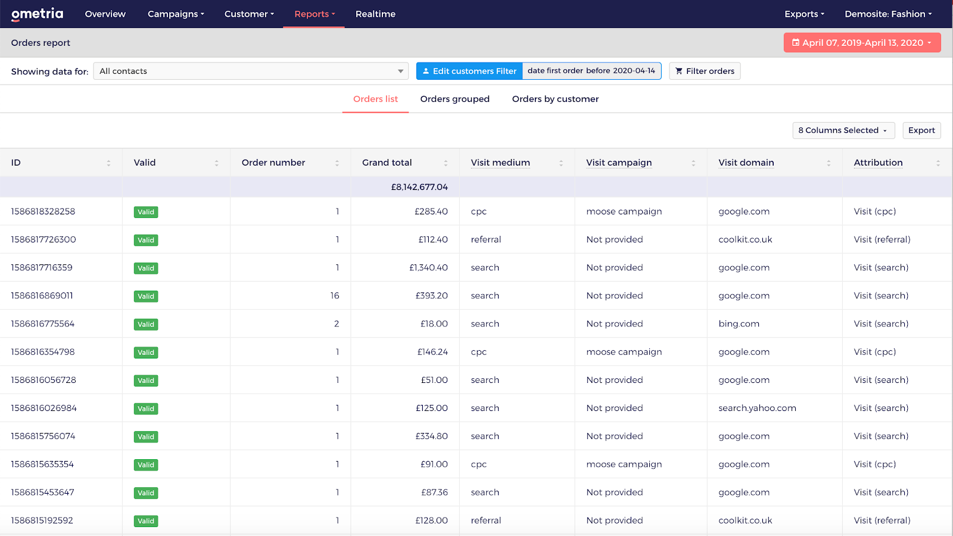Screen dimensions: 953x536
Task: Click the cart icon on Filter orders
Action: [x=679, y=71]
